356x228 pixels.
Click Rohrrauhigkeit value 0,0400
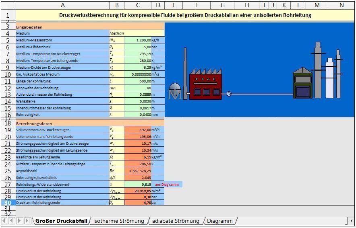tap(138, 115)
